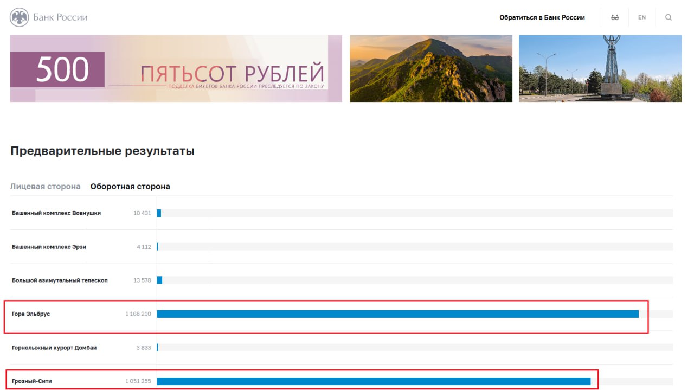
Task: Switch the site language to EN
Action: 642,17
